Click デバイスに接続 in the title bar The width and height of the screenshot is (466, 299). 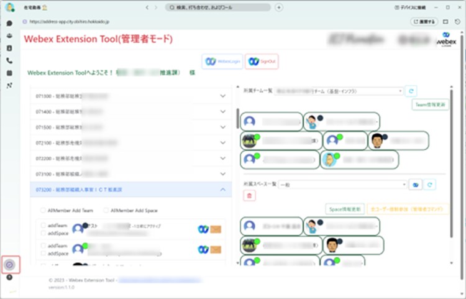point(410,7)
